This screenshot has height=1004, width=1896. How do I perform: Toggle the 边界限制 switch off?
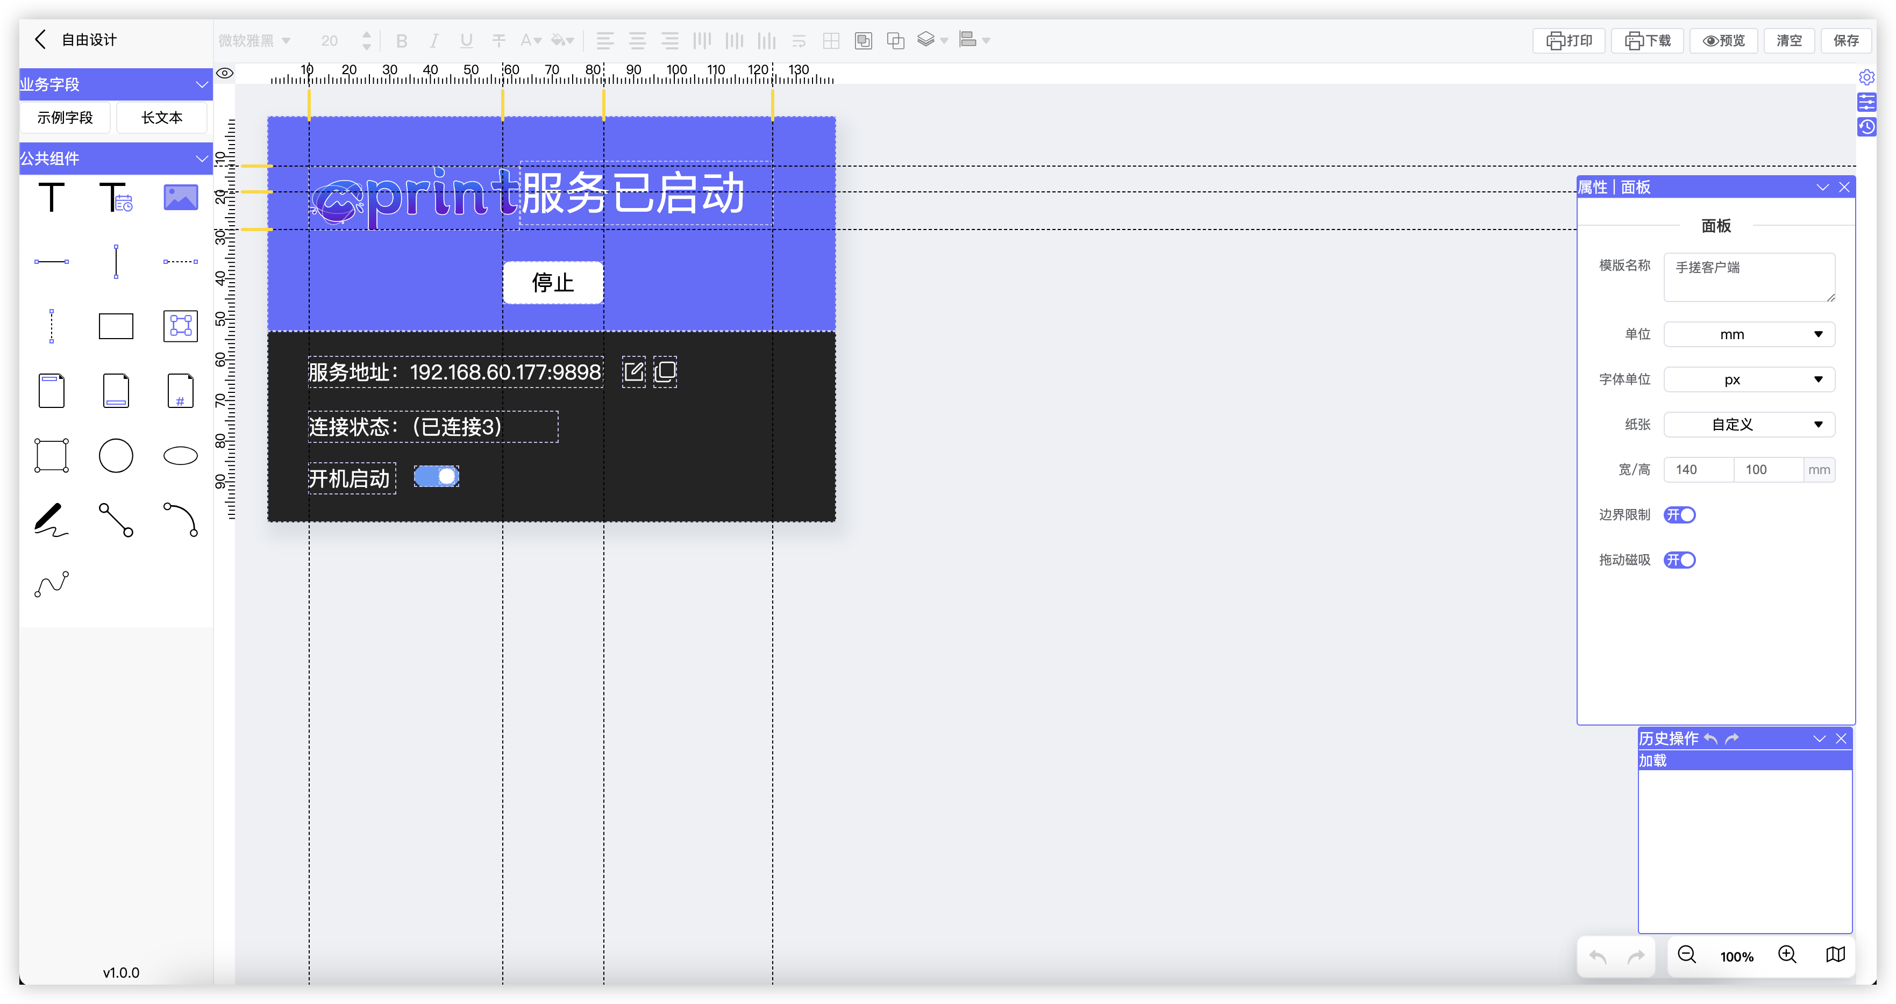click(1680, 515)
